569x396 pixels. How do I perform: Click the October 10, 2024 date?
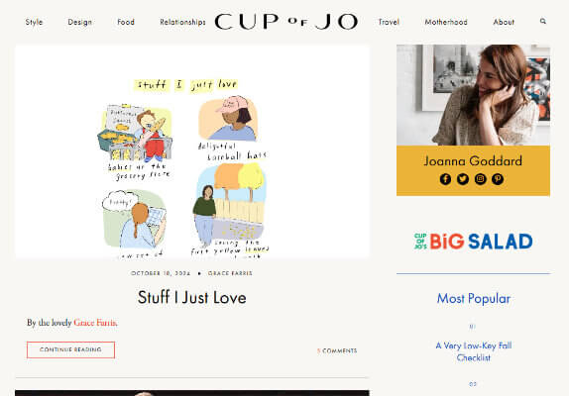(161, 273)
